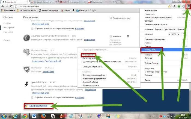This screenshot has width=191, height=119.
Task: Decrease zoom with minus button
Action: (x=170, y=34)
